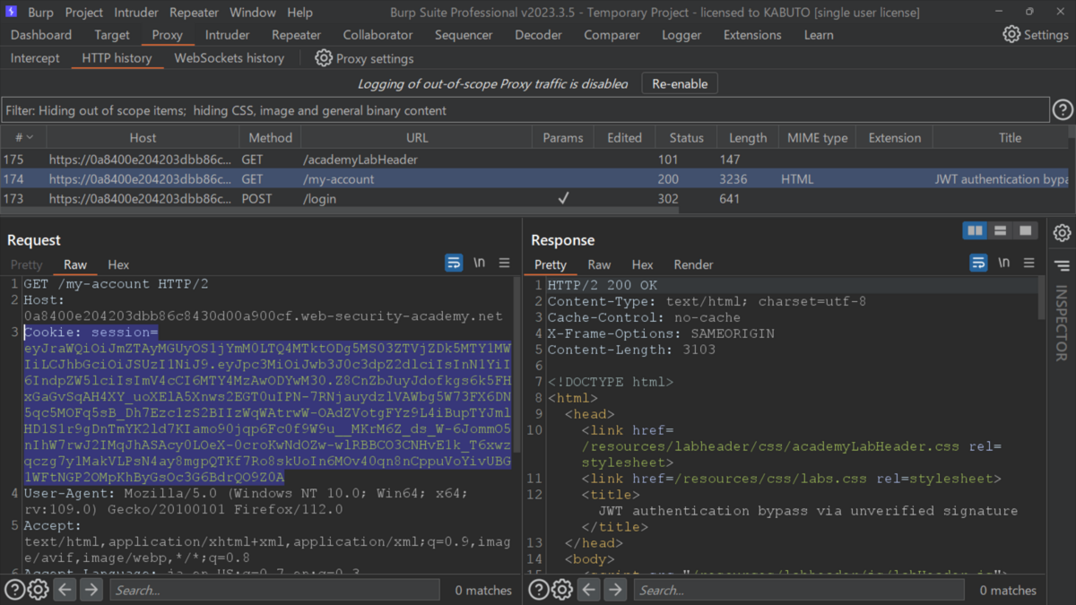This screenshot has height=605, width=1076.
Task: Open Settings with the gear icon
Action: click(x=1036, y=35)
